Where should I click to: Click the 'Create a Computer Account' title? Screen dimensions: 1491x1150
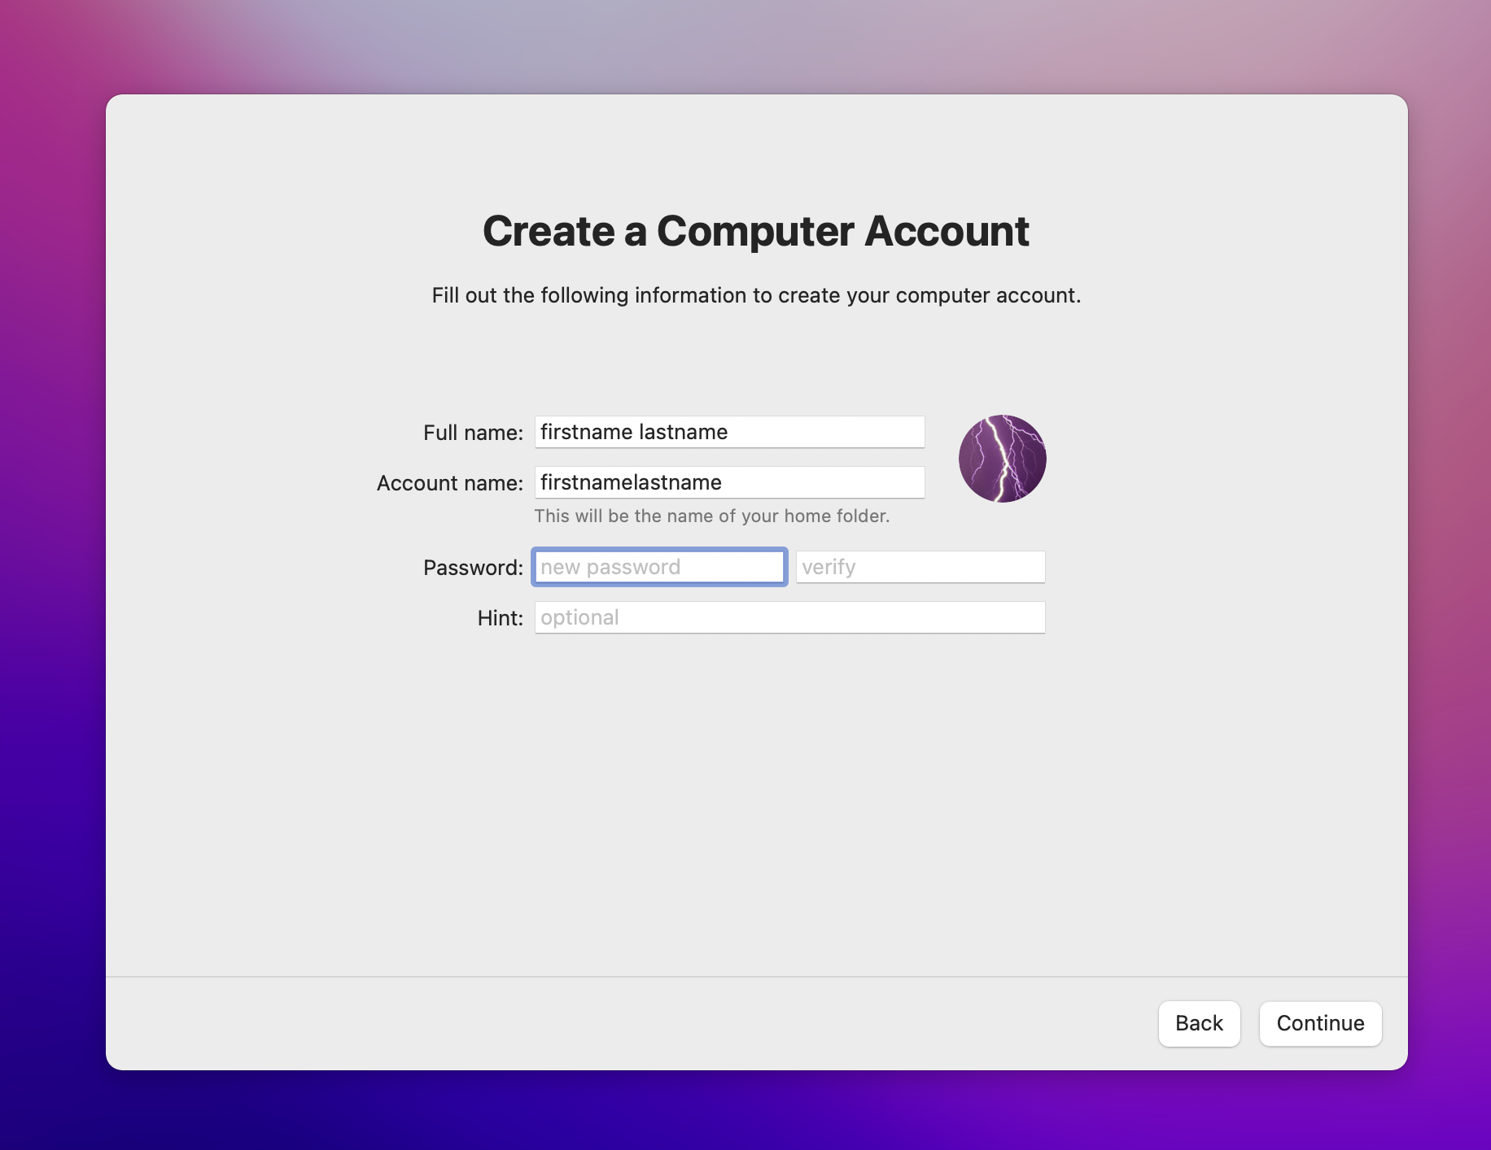[756, 232]
